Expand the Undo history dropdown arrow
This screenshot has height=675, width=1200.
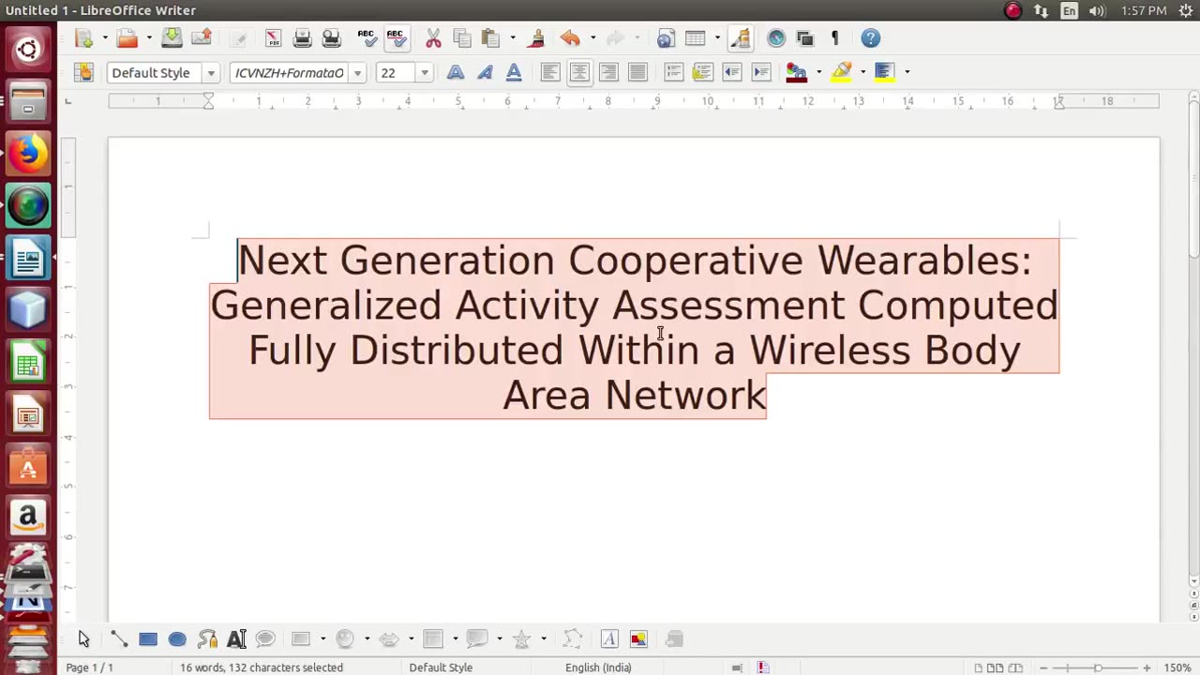[x=592, y=38]
